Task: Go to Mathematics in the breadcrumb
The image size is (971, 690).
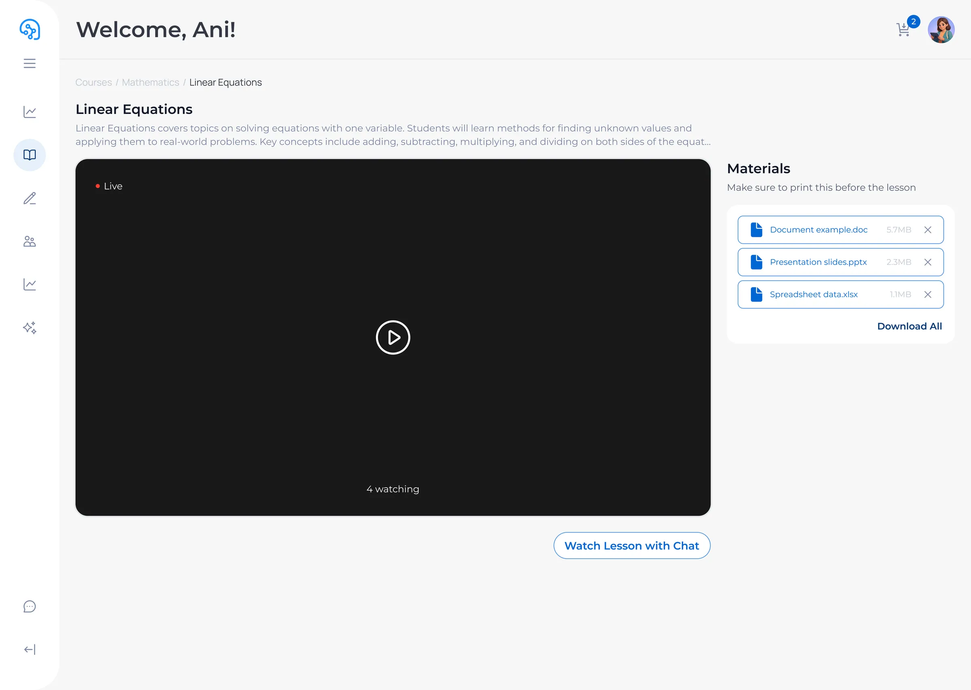Action: (x=151, y=82)
